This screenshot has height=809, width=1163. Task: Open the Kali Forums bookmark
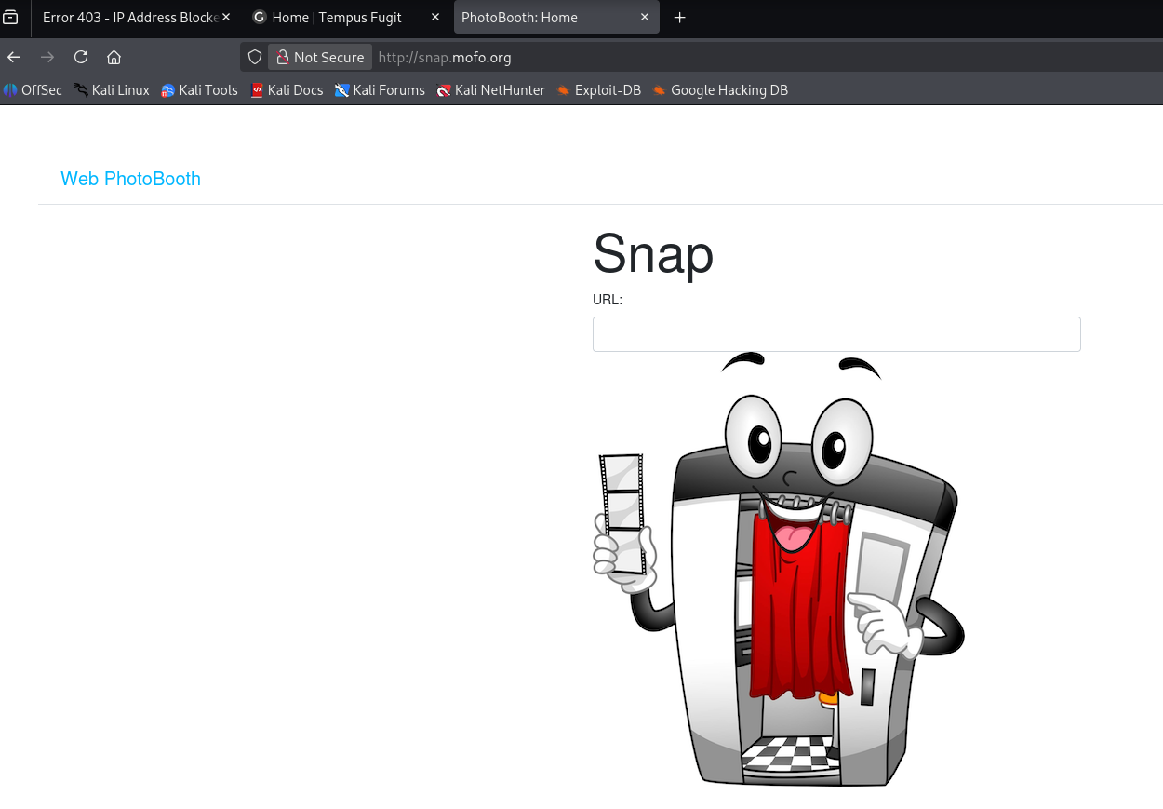380,90
